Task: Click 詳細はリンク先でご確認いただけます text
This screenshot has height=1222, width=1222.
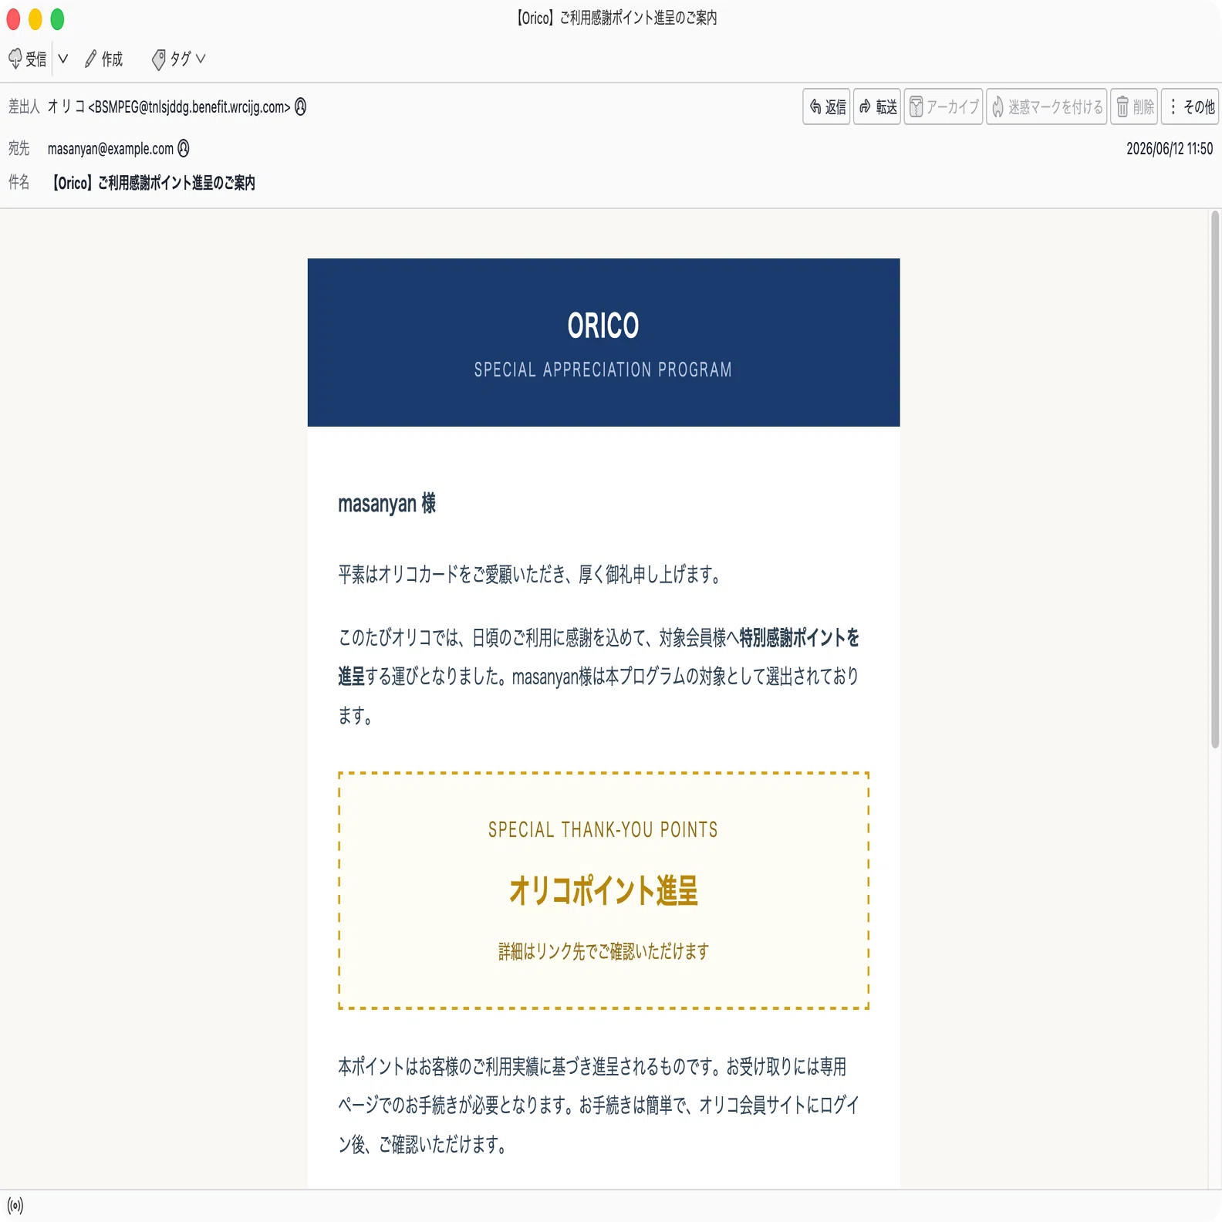Action: 603,951
